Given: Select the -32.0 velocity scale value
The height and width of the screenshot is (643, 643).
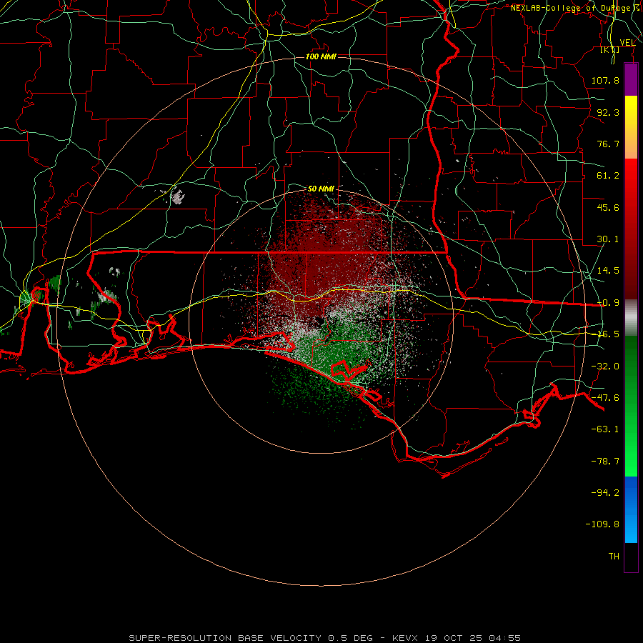Looking at the screenshot, I should pos(605,367).
